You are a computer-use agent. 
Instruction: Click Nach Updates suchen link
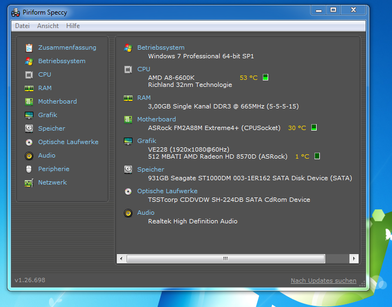(324, 281)
